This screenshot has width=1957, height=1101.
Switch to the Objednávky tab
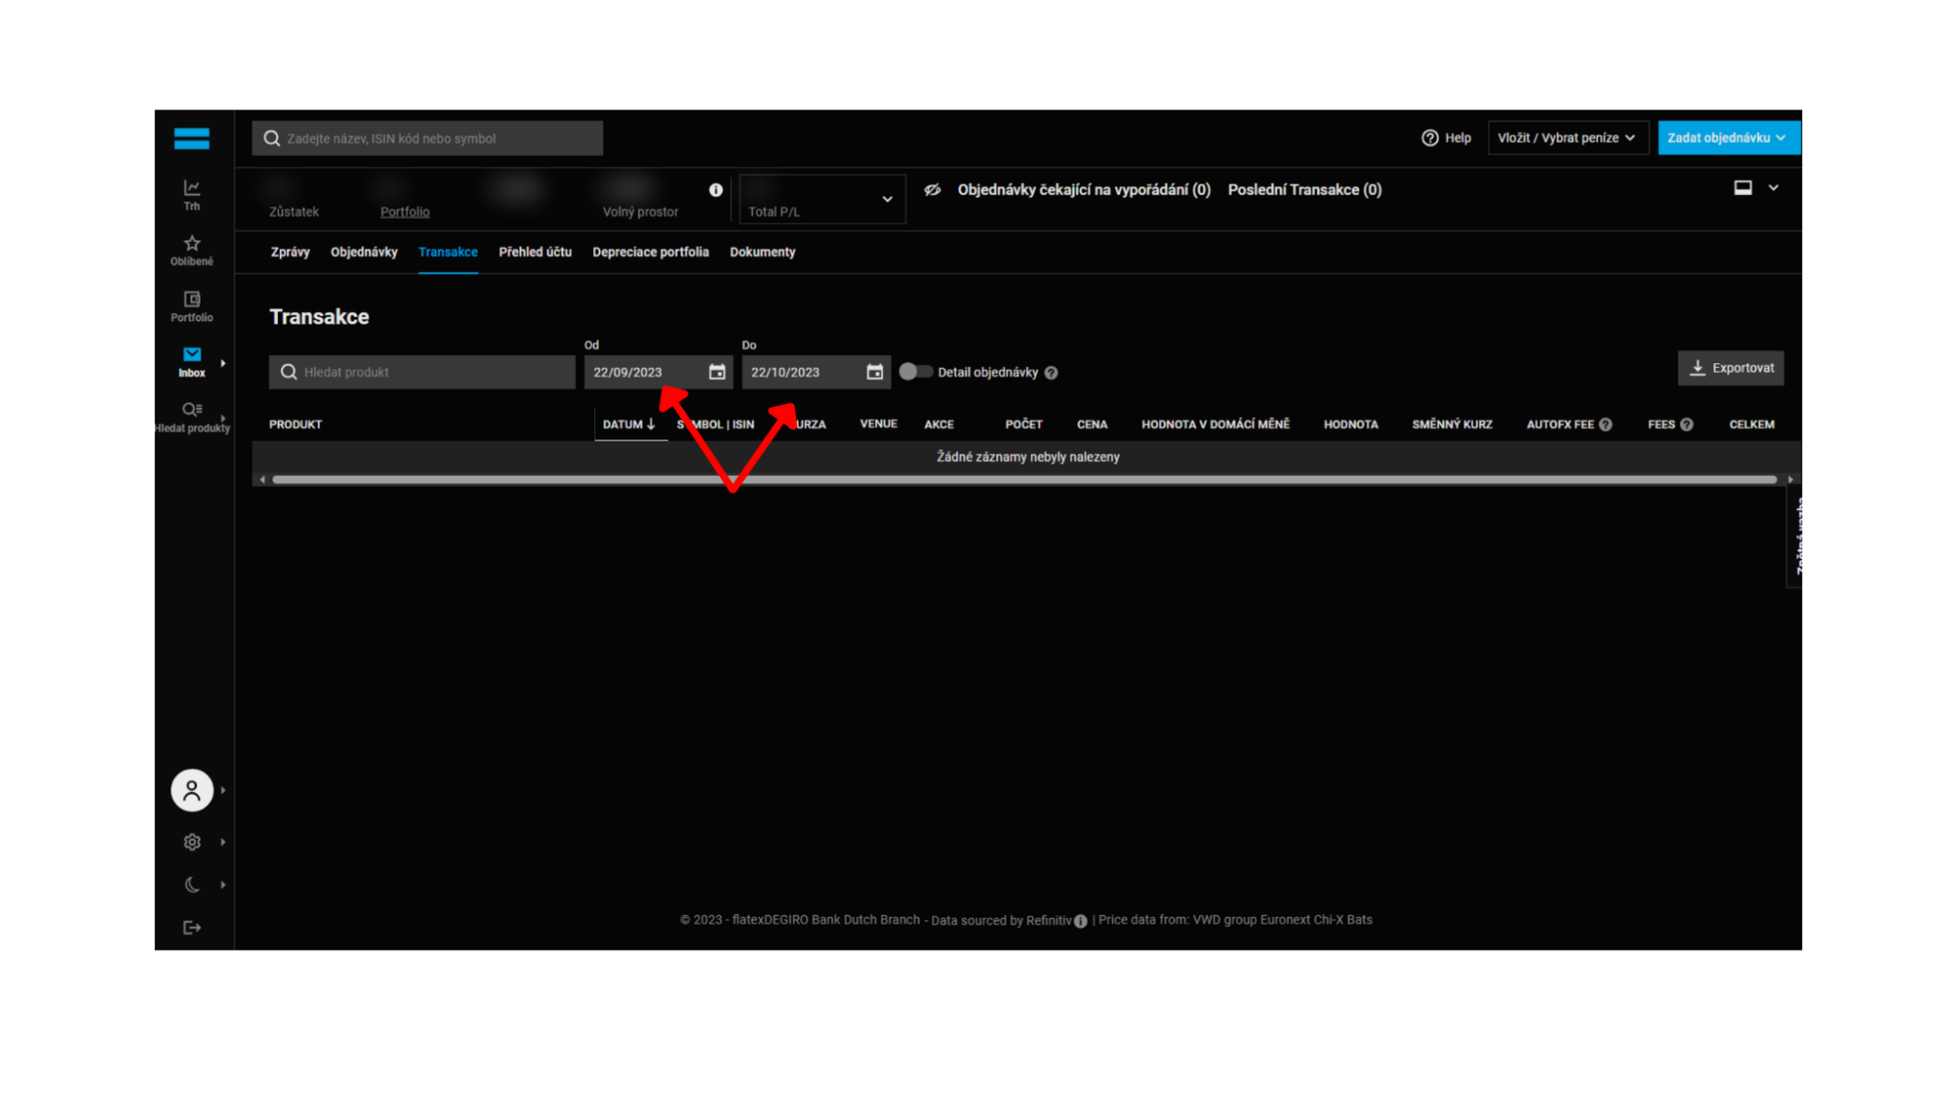point(363,252)
